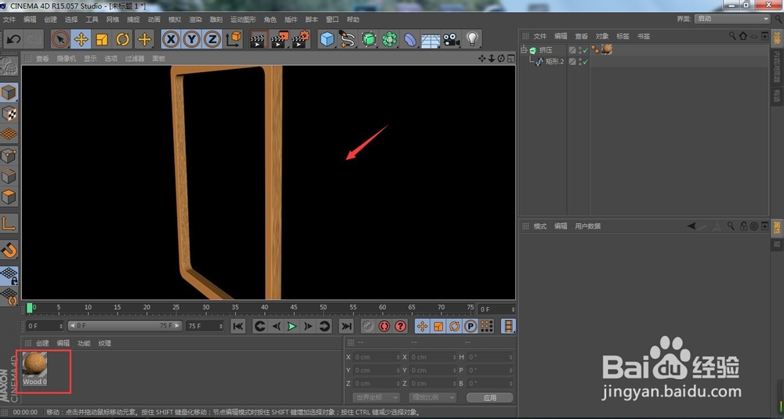The height and width of the screenshot is (419, 784).
Task: Toggle snapping magnet icon
Action: click(x=9, y=250)
